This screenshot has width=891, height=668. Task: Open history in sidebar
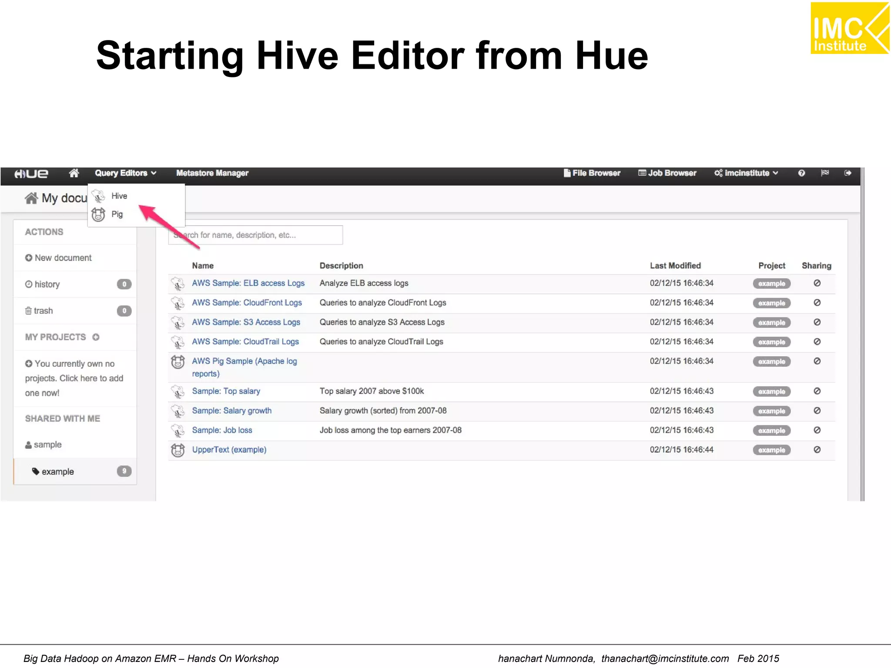[x=42, y=284]
